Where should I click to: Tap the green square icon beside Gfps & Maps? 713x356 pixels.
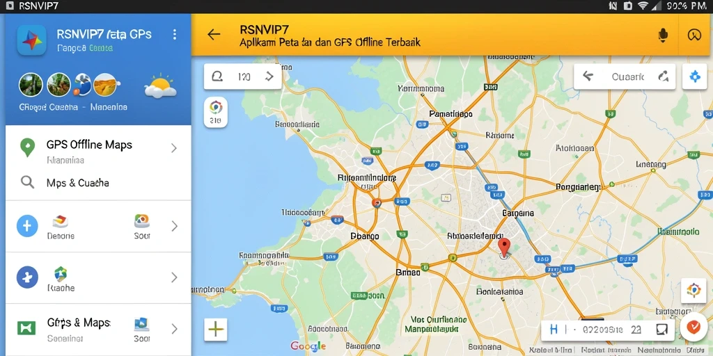[x=26, y=328]
